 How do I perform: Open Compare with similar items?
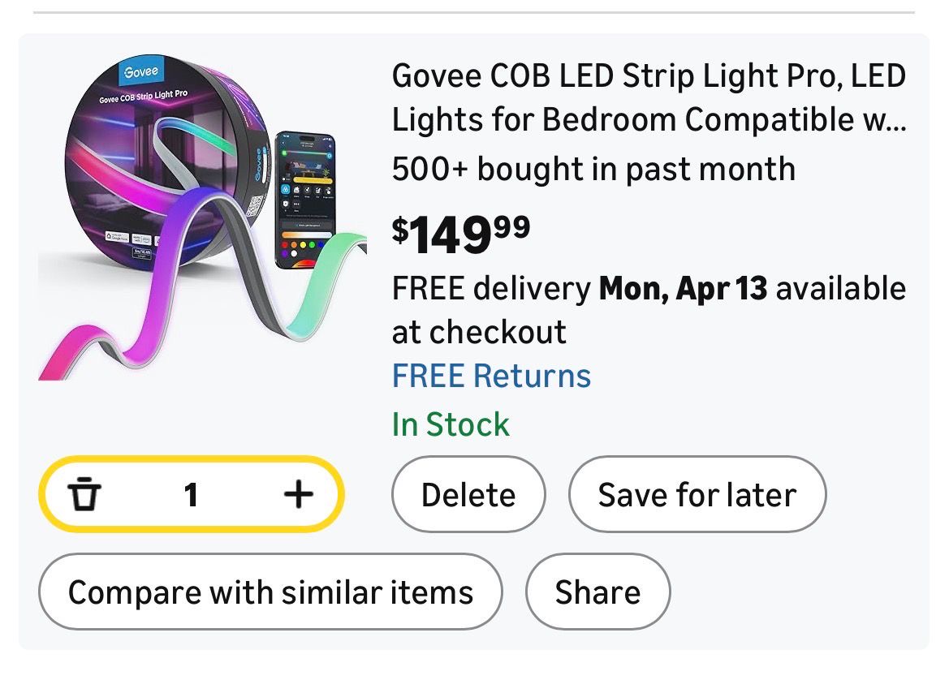pos(270,592)
